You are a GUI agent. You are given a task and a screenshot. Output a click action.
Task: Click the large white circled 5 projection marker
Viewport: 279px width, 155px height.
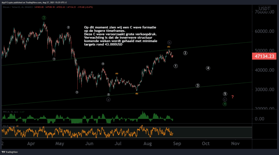[x=225, y=94]
